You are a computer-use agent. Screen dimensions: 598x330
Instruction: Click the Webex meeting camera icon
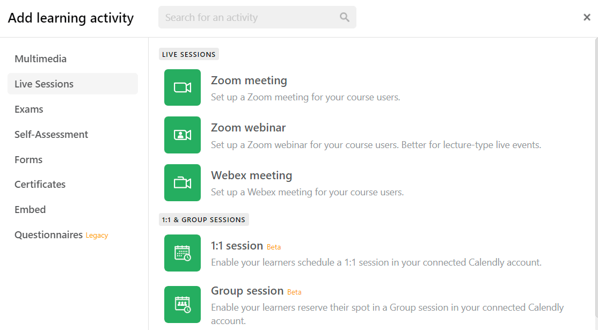[x=183, y=182]
